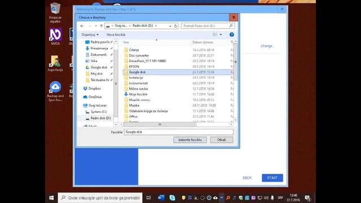Change the view layout icon

tap(215, 34)
